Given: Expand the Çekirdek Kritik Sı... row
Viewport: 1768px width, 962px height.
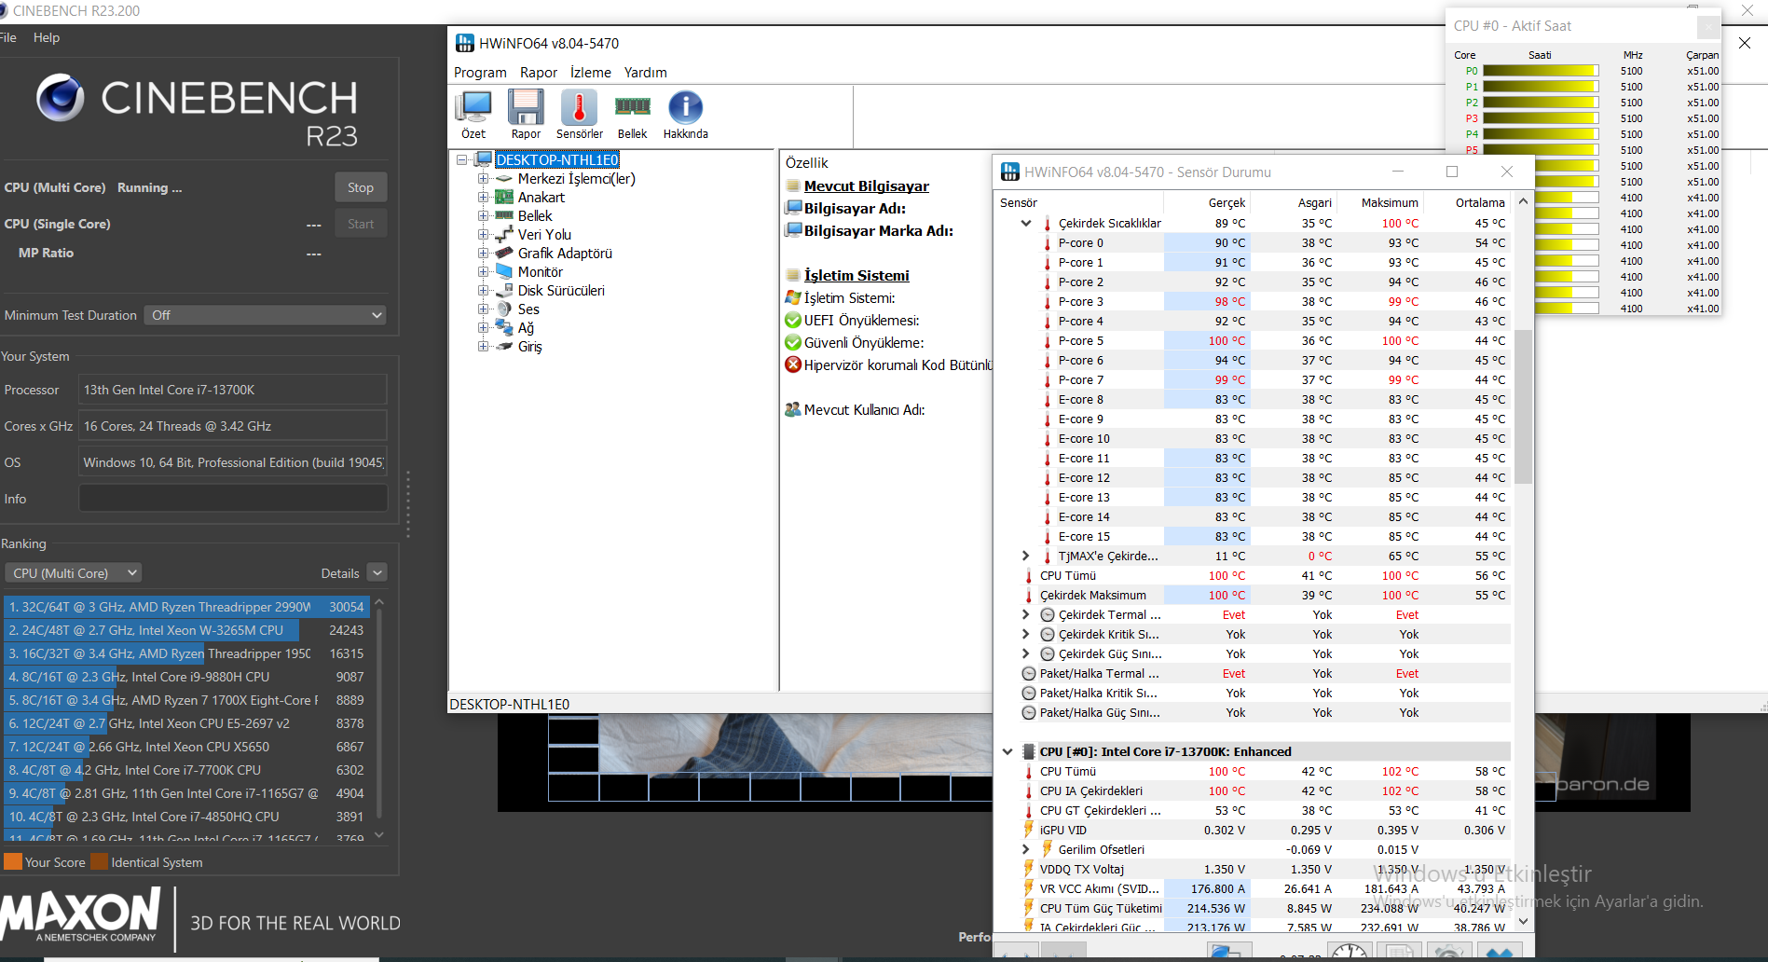Looking at the screenshot, I should point(1026,634).
